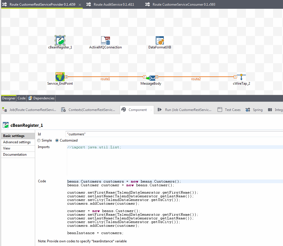The image size is (283, 246).
Task: Click the Service_EndPoint REST icon
Action: (60, 77)
